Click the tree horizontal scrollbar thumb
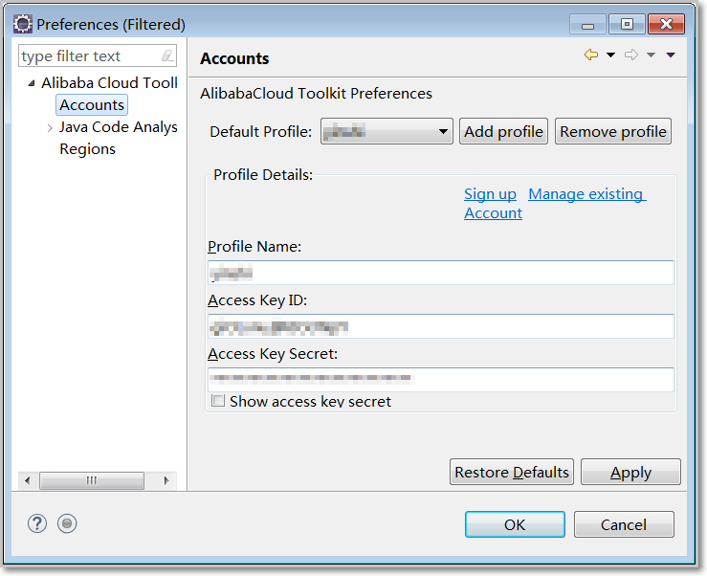This screenshot has width=707, height=576. click(92, 480)
